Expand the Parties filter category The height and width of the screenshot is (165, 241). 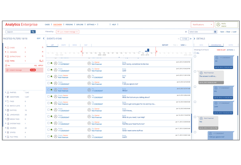[5, 92]
